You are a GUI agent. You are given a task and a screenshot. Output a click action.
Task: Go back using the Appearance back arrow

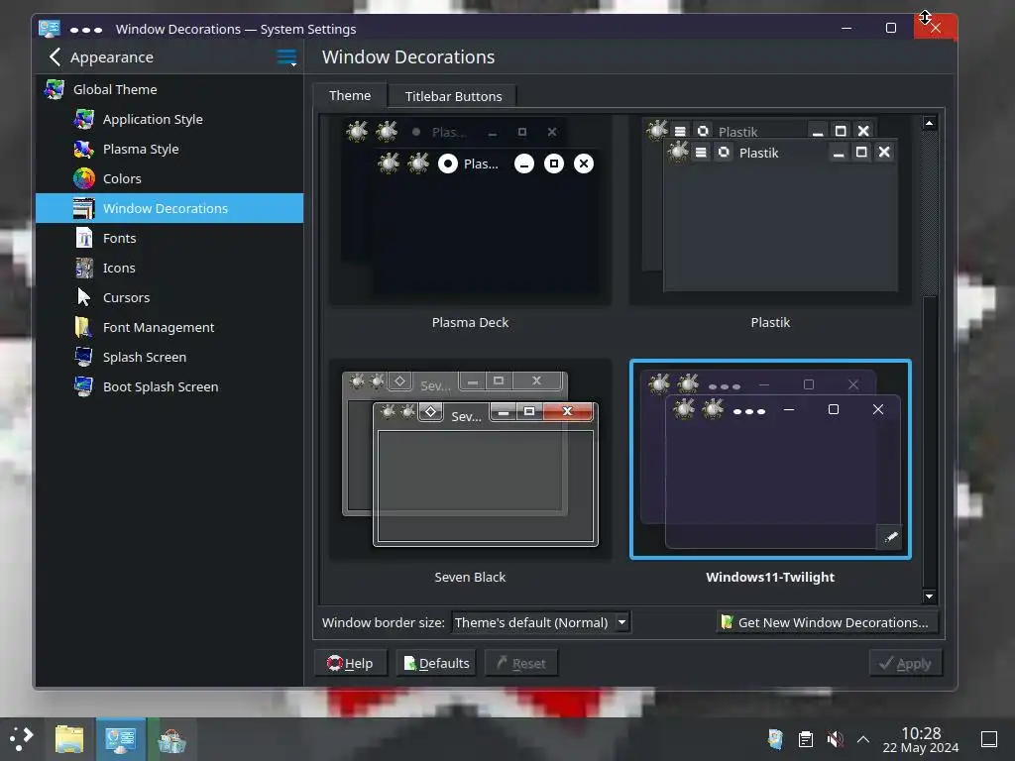click(56, 56)
